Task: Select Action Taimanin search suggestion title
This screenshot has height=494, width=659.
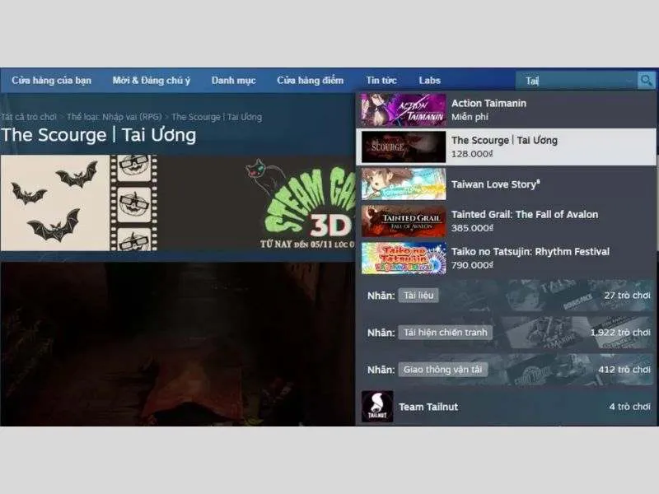Action: click(x=488, y=104)
